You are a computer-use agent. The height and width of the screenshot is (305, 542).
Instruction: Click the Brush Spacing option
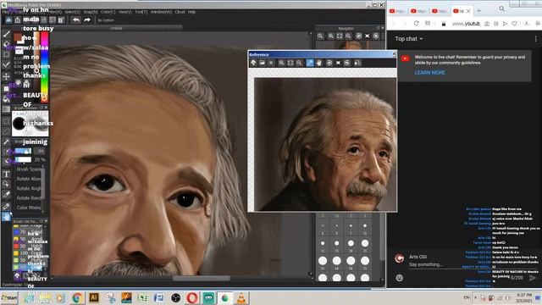30,169
